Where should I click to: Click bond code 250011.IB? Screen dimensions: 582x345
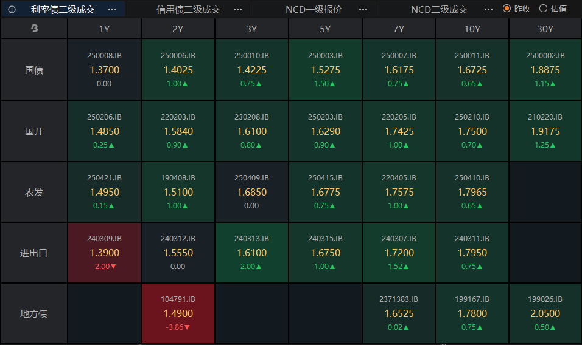click(x=472, y=55)
